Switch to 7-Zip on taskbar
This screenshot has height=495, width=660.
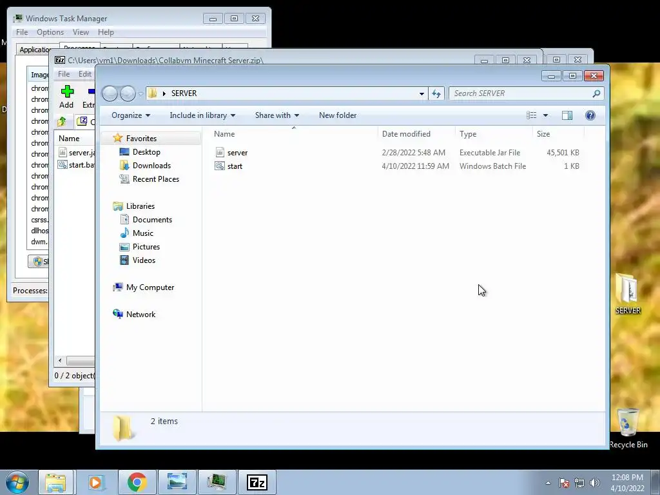257,482
